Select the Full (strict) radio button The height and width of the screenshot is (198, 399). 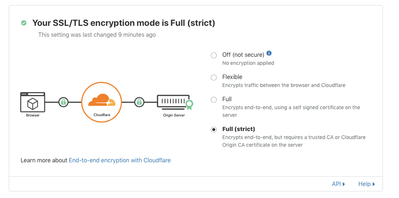click(x=214, y=130)
